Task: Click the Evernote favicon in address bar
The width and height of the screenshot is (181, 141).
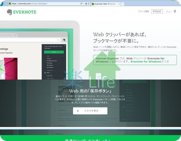Action: tap(10, 4)
